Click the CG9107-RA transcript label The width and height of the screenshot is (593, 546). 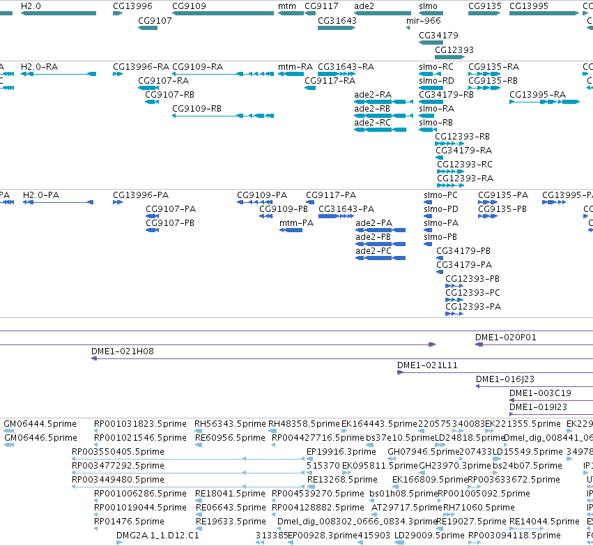click(163, 81)
